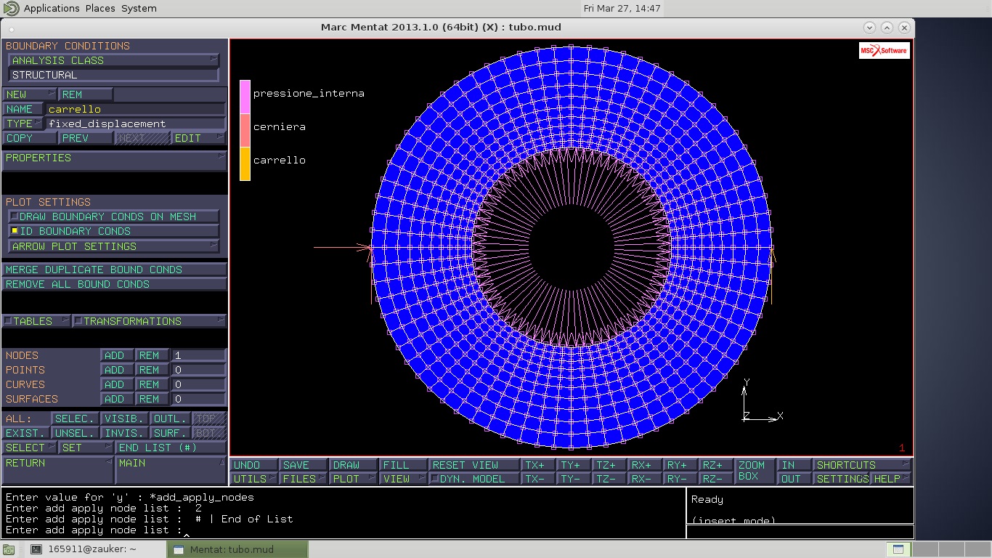The height and width of the screenshot is (558, 992).
Task: Click ADD in the POINTS row
Action: 117,370
